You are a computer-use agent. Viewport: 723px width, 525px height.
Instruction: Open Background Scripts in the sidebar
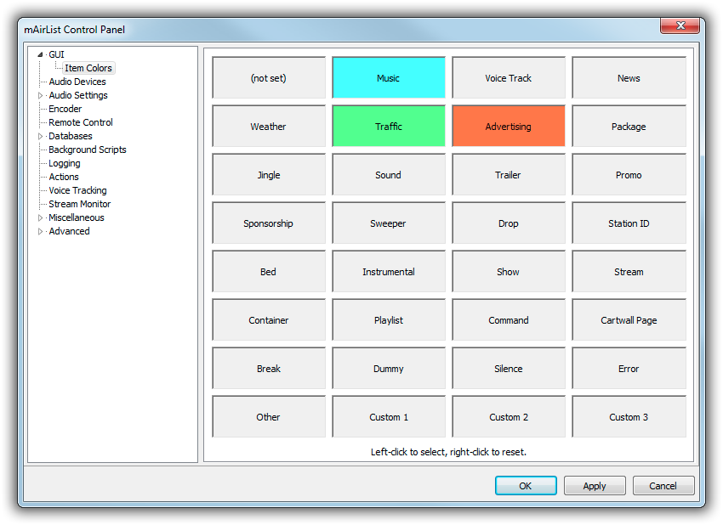tap(88, 150)
